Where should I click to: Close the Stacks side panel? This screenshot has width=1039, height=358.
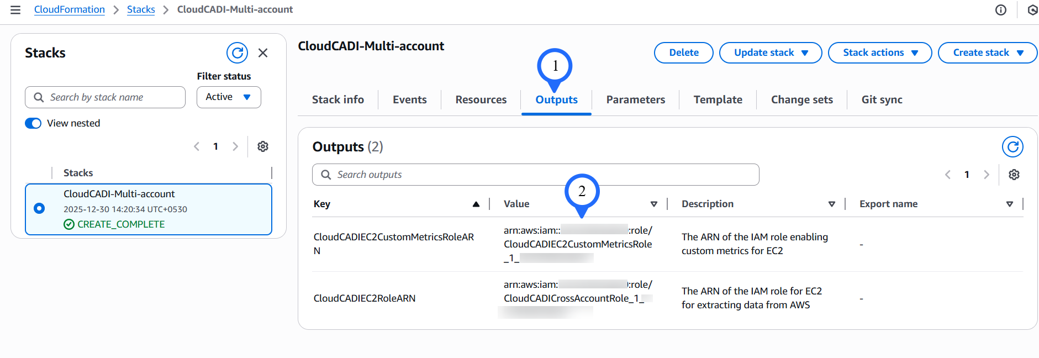click(263, 53)
